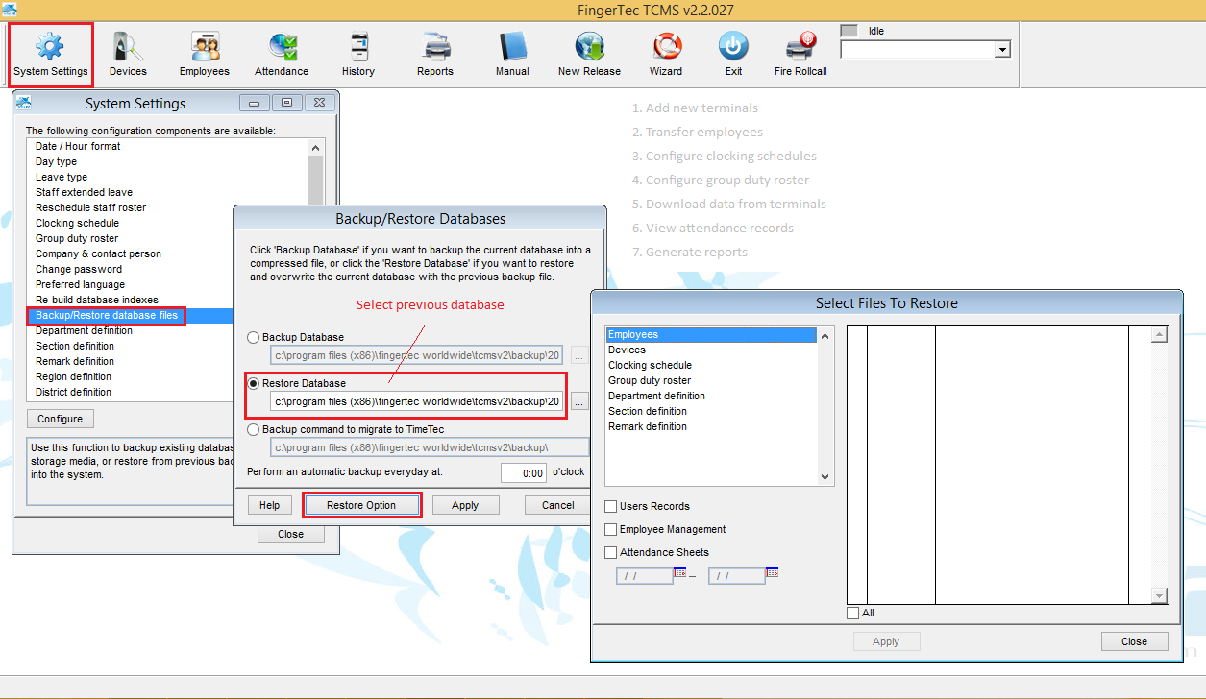The width and height of the screenshot is (1206, 699).
Task: Select 'Company & contact person' component
Action: (98, 253)
